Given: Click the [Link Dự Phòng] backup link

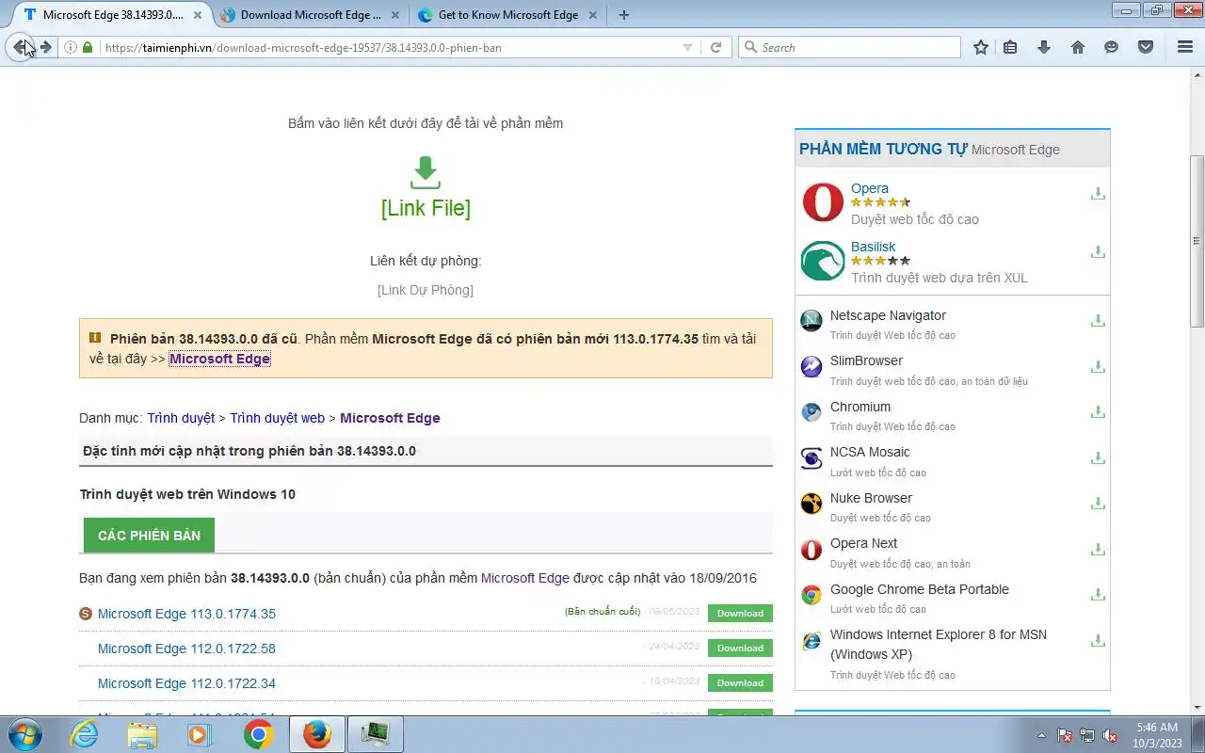Looking at the screenshot, I should [426, 290].
